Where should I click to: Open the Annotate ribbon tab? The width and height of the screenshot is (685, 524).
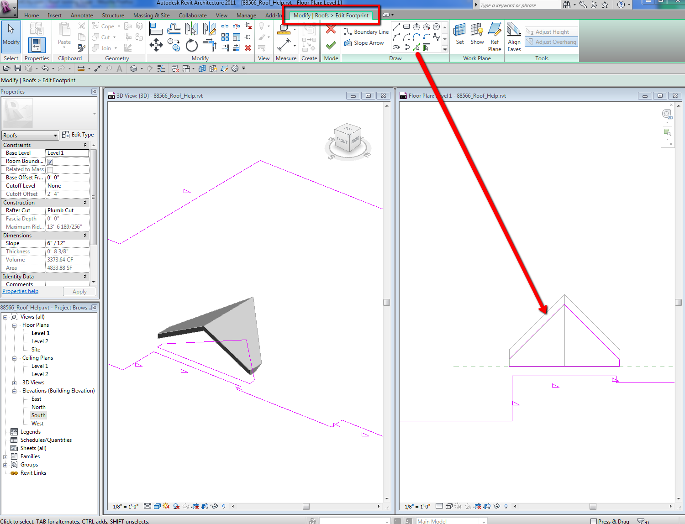click(82, 16)
